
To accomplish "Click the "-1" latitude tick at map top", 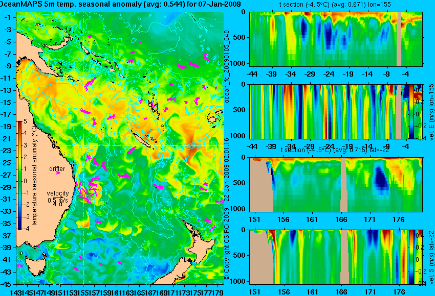I will pos(8,17).
